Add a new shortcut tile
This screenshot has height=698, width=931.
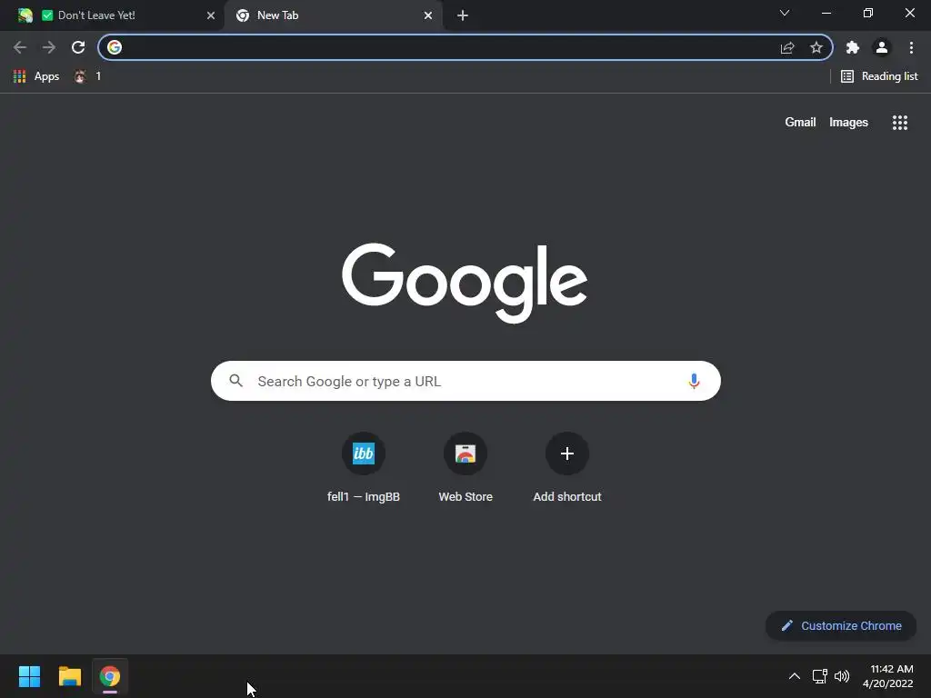pos(567,468)
